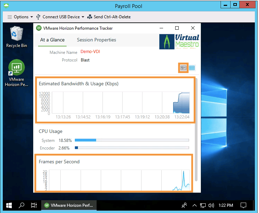This screenshot has width=259, height=213.
Task: Open Task View from the taskbar
Action: [x=34, y=205]
